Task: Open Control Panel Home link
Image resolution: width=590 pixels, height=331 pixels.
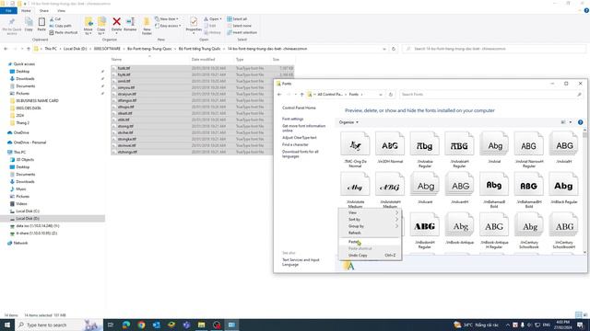Action: click(x=299, y=108)
